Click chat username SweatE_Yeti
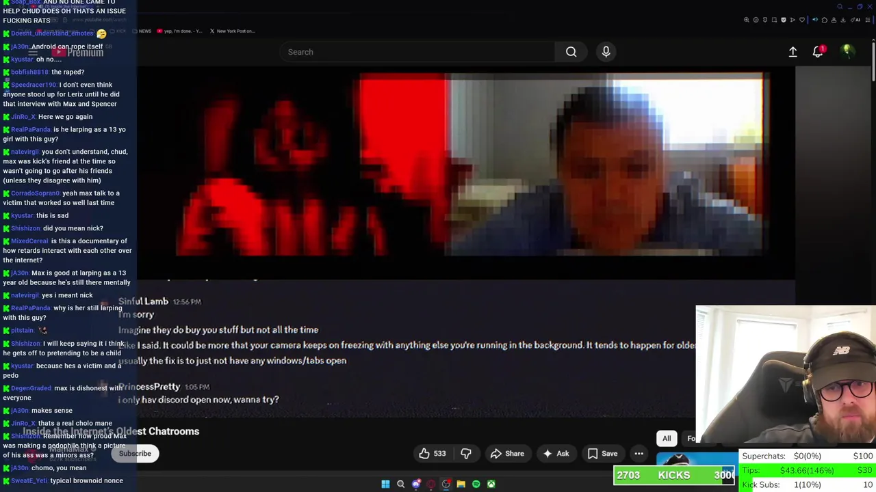This screenshot has width=876, height=492. [29, 481]
